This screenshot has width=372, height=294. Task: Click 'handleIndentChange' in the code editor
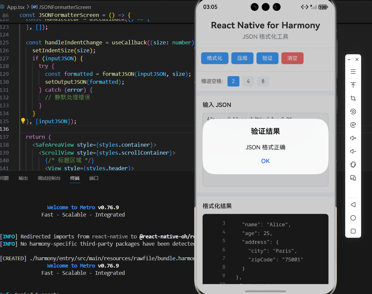coord(73,42)
